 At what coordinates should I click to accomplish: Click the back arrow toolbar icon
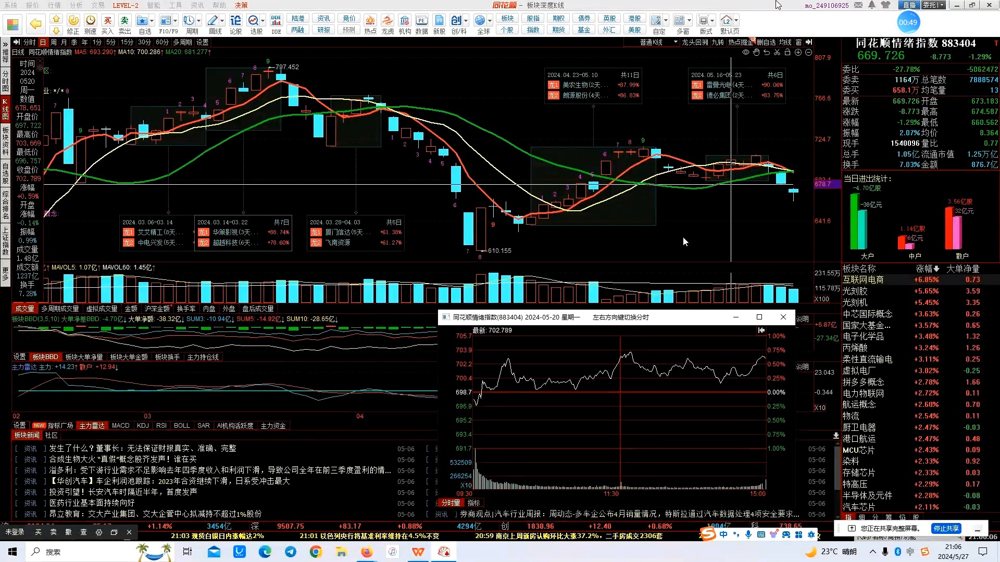pyautogui.click(x=35, y=24)
